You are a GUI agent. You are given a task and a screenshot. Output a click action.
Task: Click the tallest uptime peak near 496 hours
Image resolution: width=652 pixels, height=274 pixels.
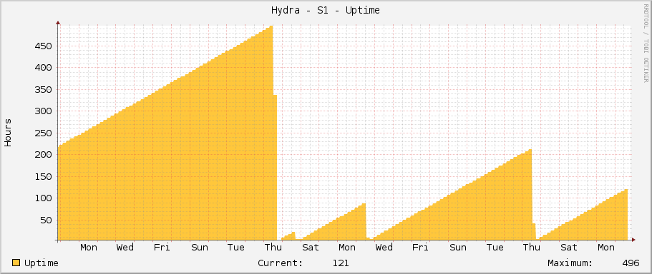pos(271,26)
